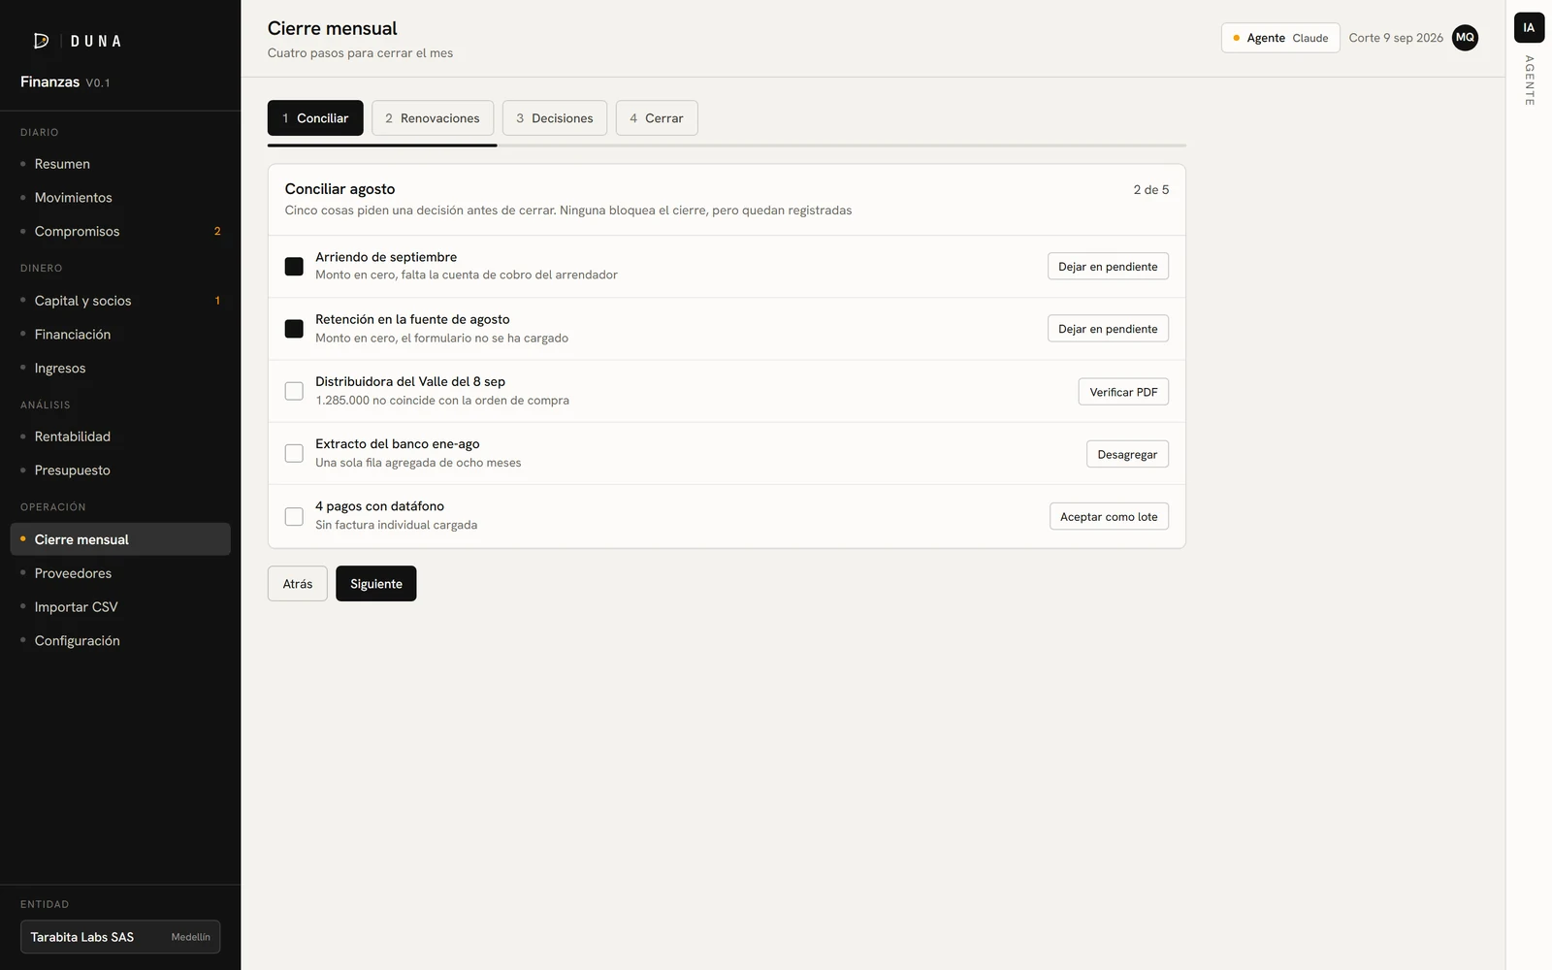Check the Distribuidora del Valle checkbox
Viewport: 1552px width, 970px height.
coord(294,391)
